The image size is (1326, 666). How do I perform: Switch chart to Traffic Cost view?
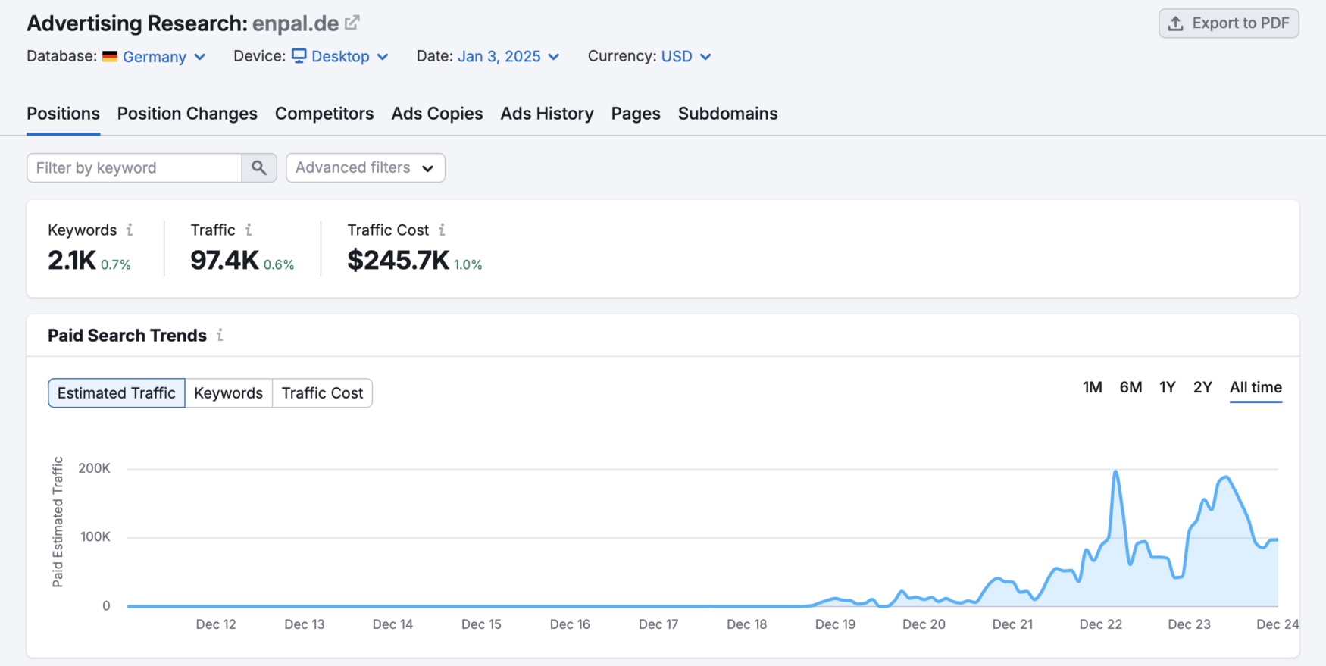(x=322, y=392)
